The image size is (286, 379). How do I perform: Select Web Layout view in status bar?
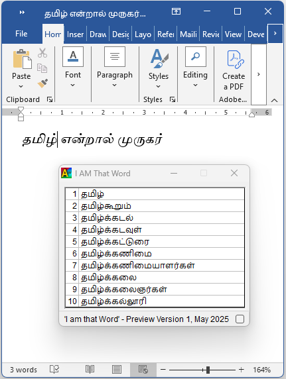(x=143, y=369)
